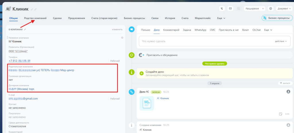Select Пригласить в чат option
The height and width of the screenshot is (133, 294).
click(229, 30)
